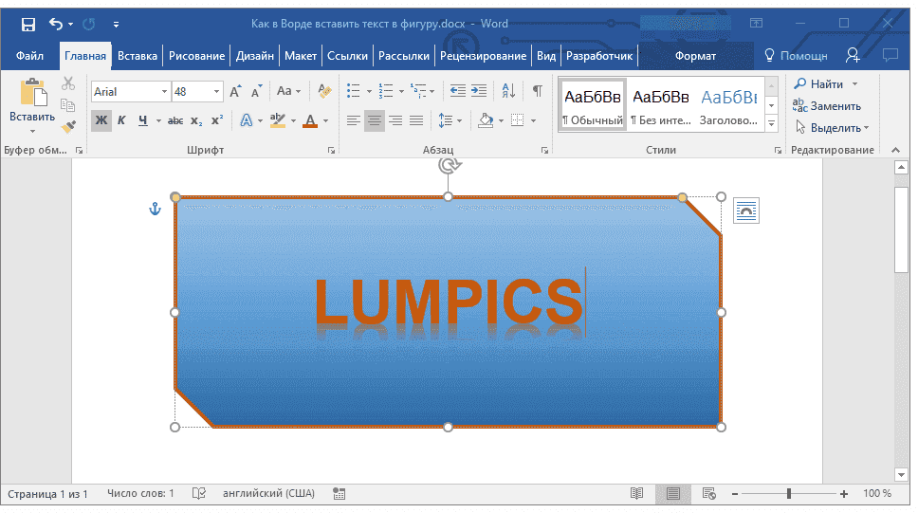
Task: Cut selection with the scissors icon
Action: tap(68, 83)
